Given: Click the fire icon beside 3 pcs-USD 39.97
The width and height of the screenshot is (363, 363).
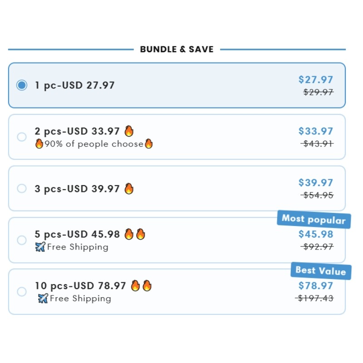Looking at the screenshot, I should coord(129,188).
